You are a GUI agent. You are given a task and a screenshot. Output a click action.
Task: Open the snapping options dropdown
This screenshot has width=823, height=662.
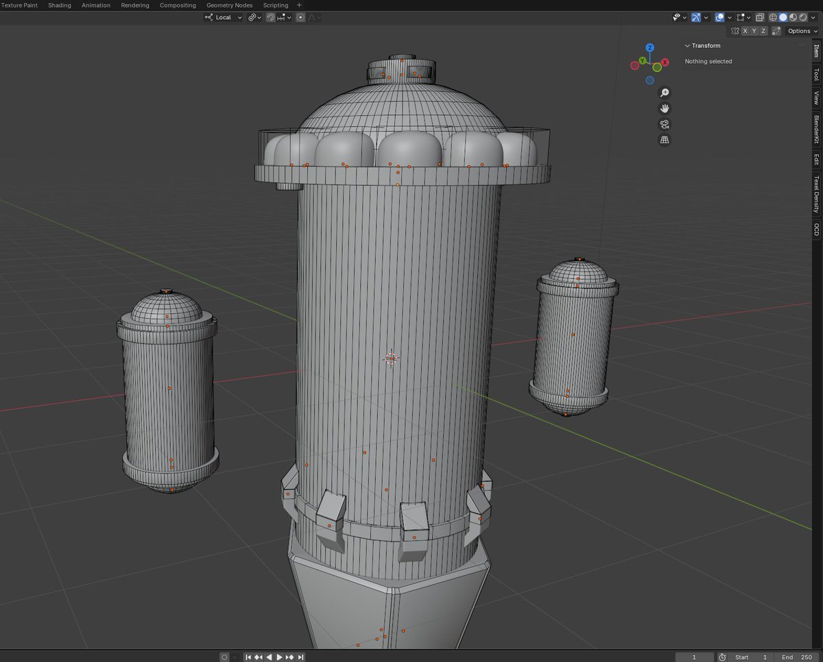coord(285,17)
